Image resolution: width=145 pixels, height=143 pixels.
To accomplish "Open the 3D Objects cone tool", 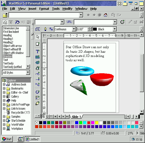I will 37,68.
